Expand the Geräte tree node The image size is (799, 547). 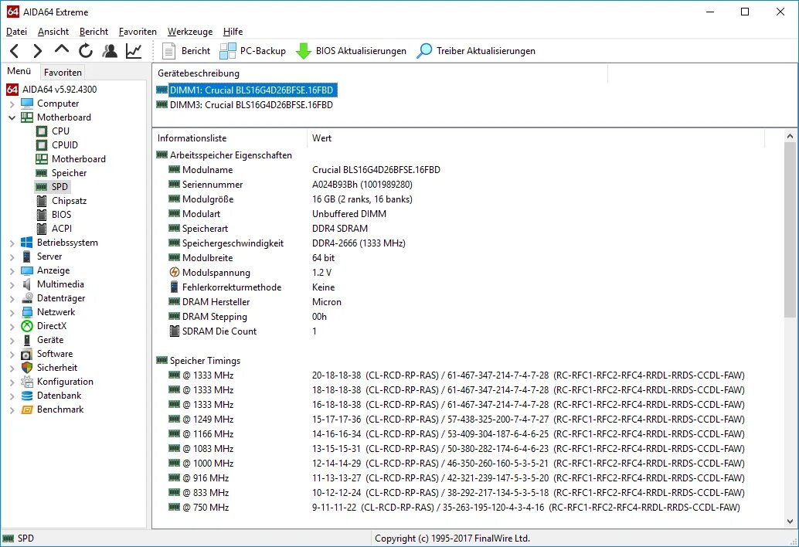(12, 341)
